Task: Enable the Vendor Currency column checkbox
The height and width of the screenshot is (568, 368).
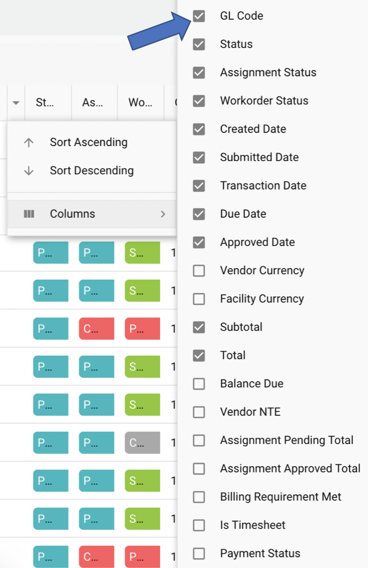Action: click(199, 271)
